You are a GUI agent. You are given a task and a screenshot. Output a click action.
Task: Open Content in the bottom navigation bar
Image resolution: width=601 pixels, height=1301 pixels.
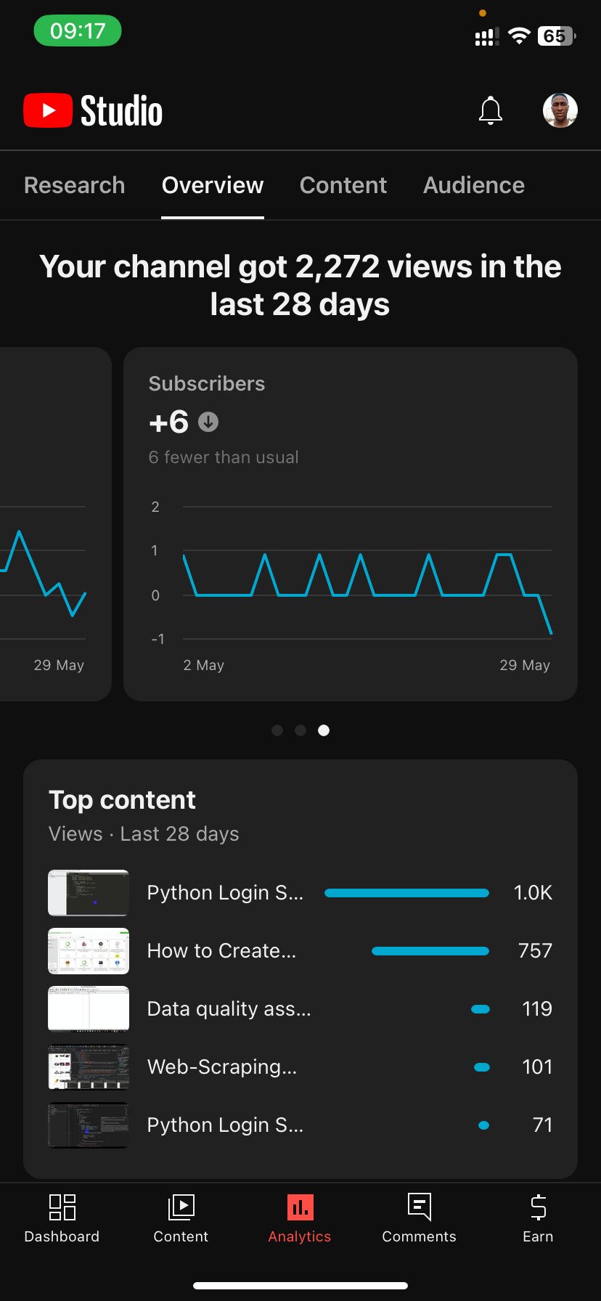(181, 1218)
